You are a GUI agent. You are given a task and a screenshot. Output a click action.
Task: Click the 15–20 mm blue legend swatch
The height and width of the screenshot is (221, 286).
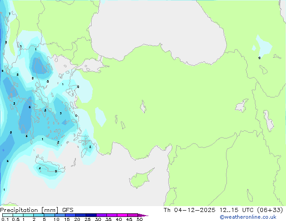(x=70, y=215)
